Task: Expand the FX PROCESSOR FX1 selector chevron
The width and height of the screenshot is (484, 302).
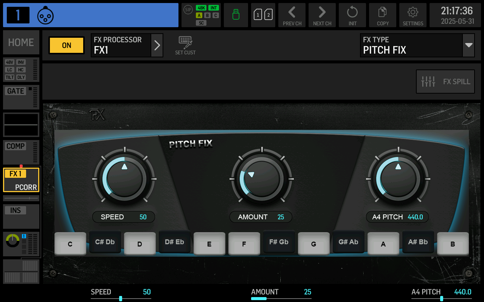Action: [x=157, y=45]
